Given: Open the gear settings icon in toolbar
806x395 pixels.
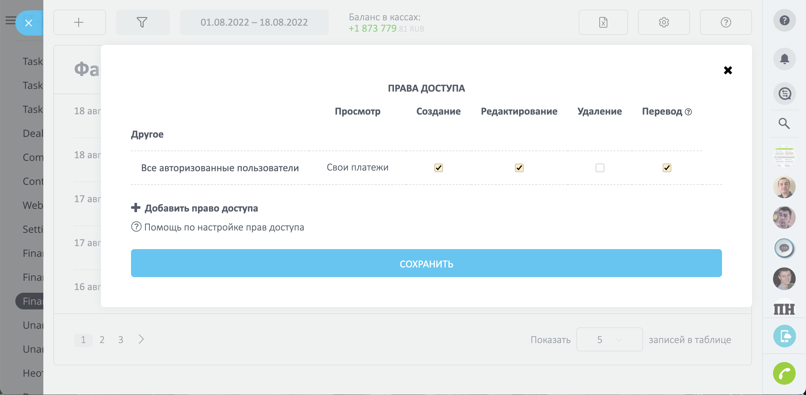Looking at the screenshot, I should (664, 22).
